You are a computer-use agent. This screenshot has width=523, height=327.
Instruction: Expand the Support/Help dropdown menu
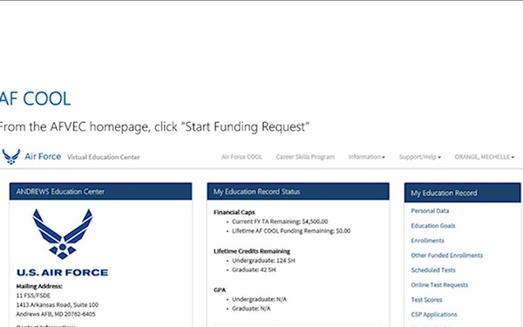(420, 157)
